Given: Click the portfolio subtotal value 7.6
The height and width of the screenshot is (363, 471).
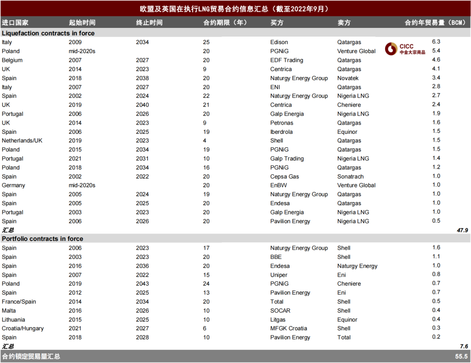Looking at the screenshot, I should click(464, 346).
